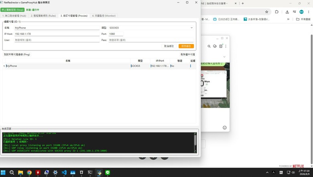
Task: Open the Monitor tab
Action: click(x=104, y=16)
